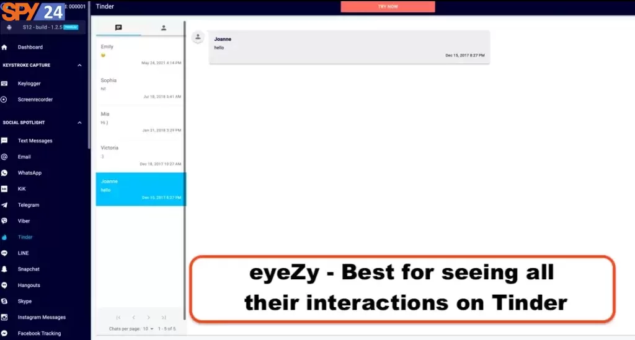Open the Instagram Messages menu item
Viewport: 635px width, 340px height.
(42, 317)
